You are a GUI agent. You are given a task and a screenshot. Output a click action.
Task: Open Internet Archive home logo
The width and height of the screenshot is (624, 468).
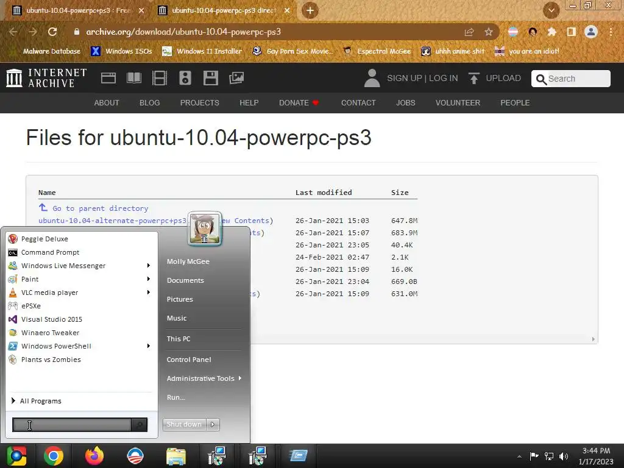click(46, 78)
